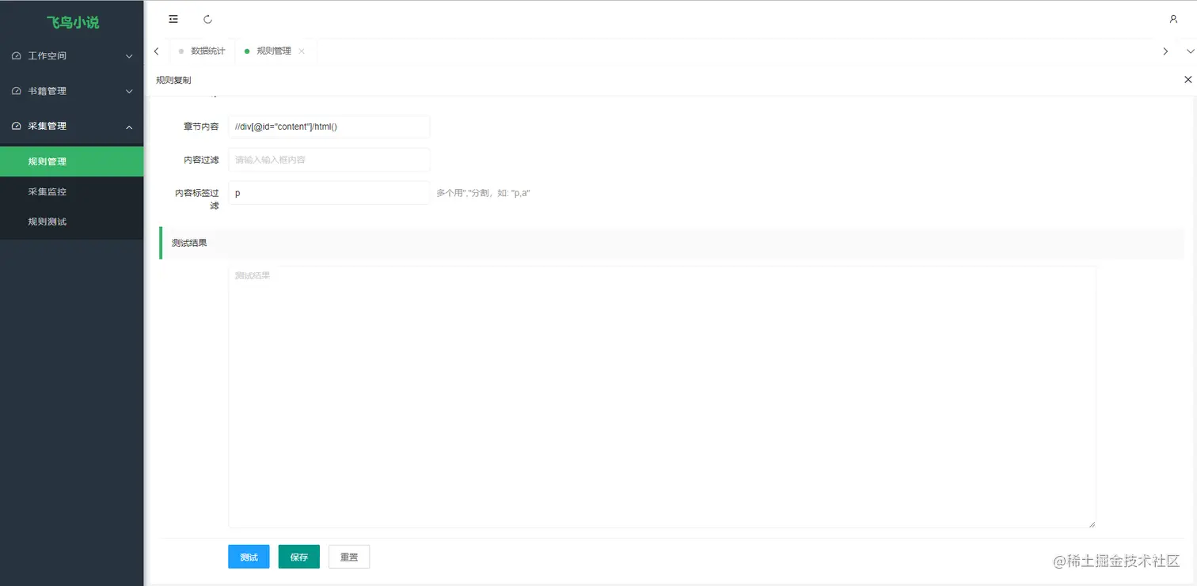
Task: Grab the text area resize handle
Action: pyautogui.click(x=1092, y=524)
